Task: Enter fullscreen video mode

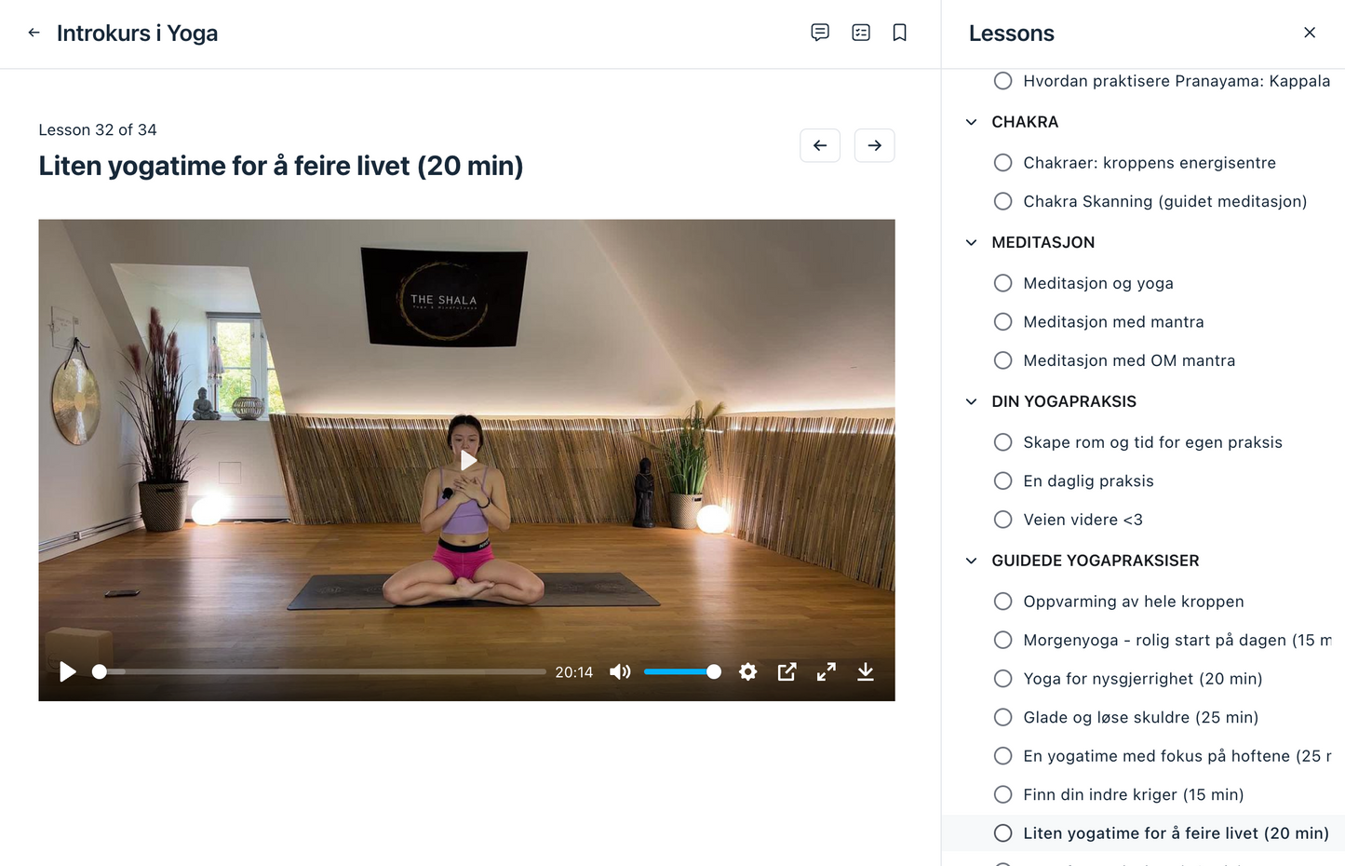Action: tap(826, 672)
